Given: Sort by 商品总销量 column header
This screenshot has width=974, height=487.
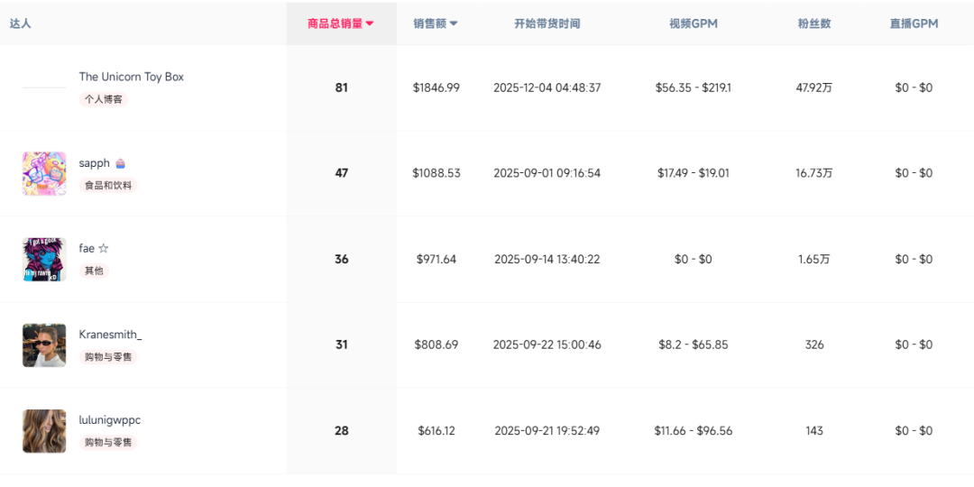Looking at the screenshot, I should point(341,23).
